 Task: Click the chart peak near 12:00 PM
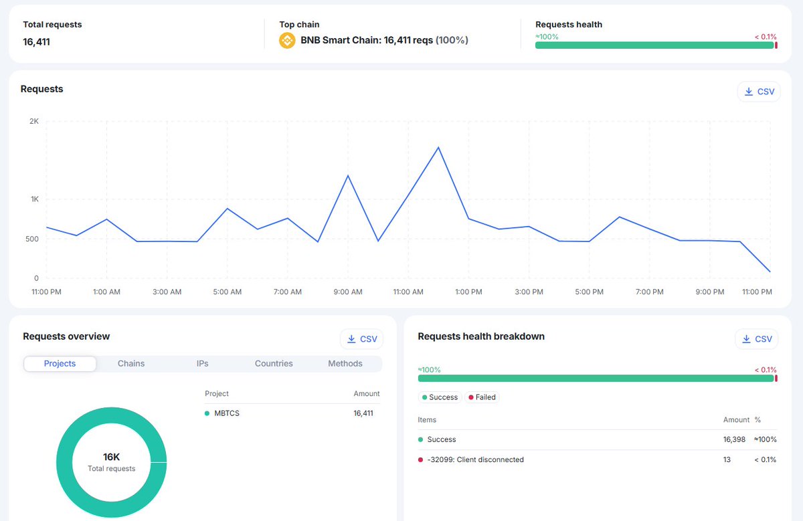(x=438, y=147)
